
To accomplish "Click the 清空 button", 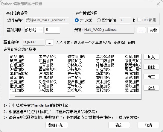I will (151, 77).
